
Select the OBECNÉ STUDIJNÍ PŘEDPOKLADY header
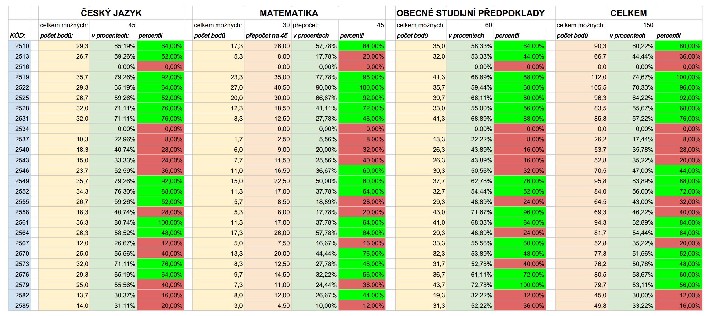point(470,13)
